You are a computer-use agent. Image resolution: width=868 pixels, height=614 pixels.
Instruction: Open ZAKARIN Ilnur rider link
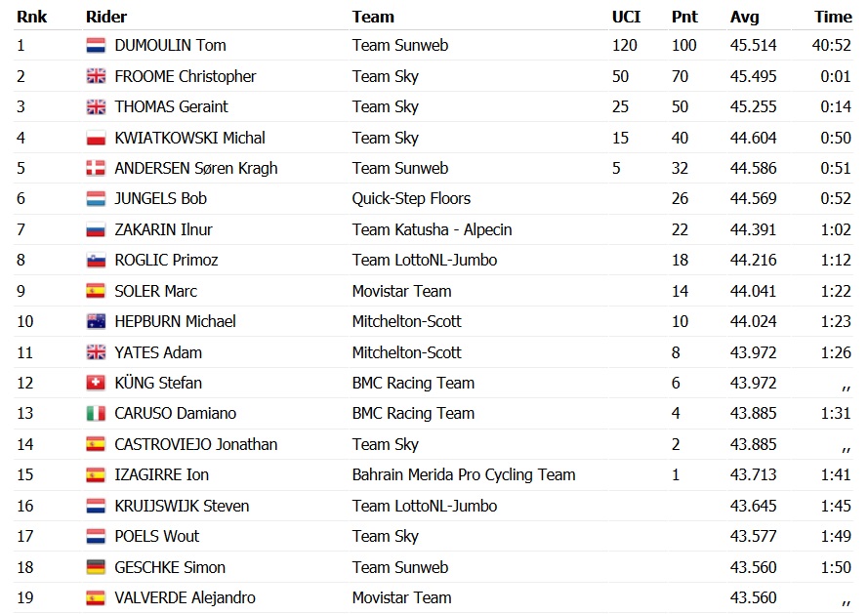tap(163, 229)
